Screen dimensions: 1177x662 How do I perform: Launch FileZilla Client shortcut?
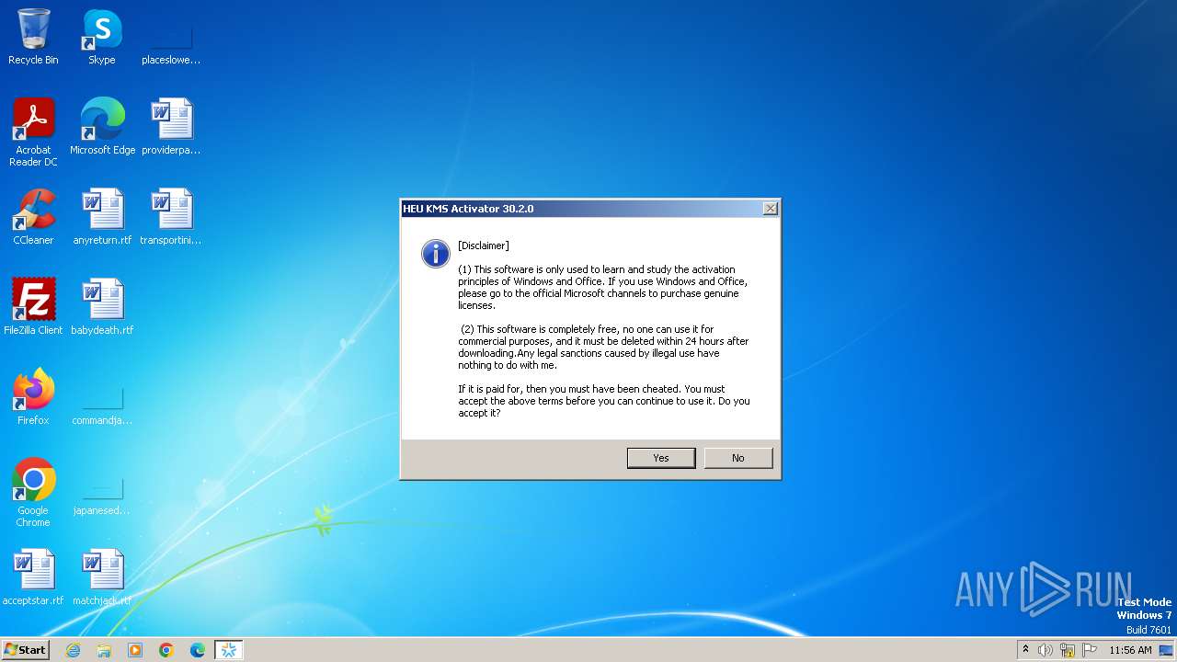(33, 307)
